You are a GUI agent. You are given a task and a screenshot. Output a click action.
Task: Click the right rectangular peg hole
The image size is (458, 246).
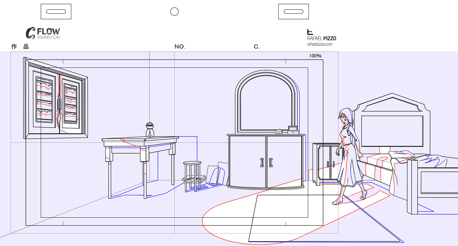[293, 11]
